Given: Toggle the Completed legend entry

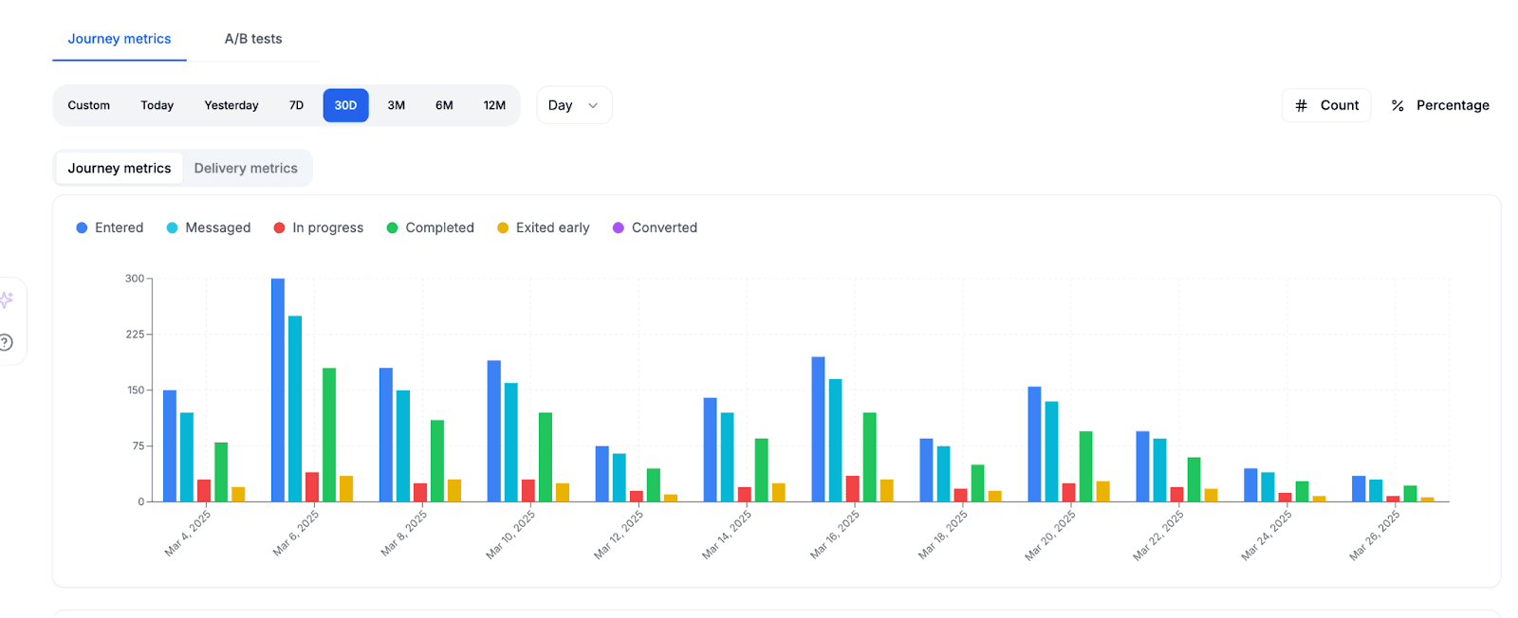Looking at the screenshot, I should [430, 227].
